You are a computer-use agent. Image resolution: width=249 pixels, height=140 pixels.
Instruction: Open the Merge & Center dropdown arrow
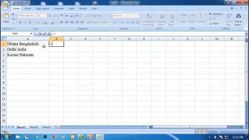(x=109, y=23)
